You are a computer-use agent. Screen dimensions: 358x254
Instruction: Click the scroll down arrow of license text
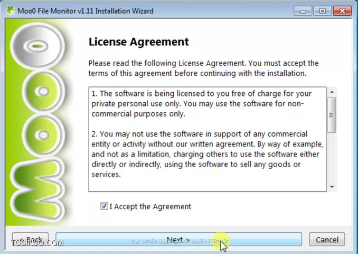click(332, 187)
